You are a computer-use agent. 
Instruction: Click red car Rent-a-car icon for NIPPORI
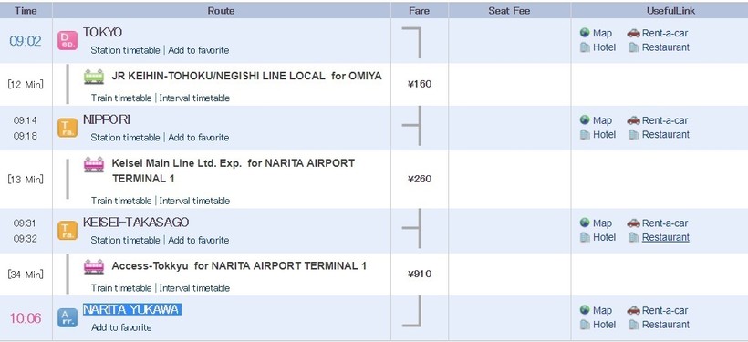click(x=633, y=120)
